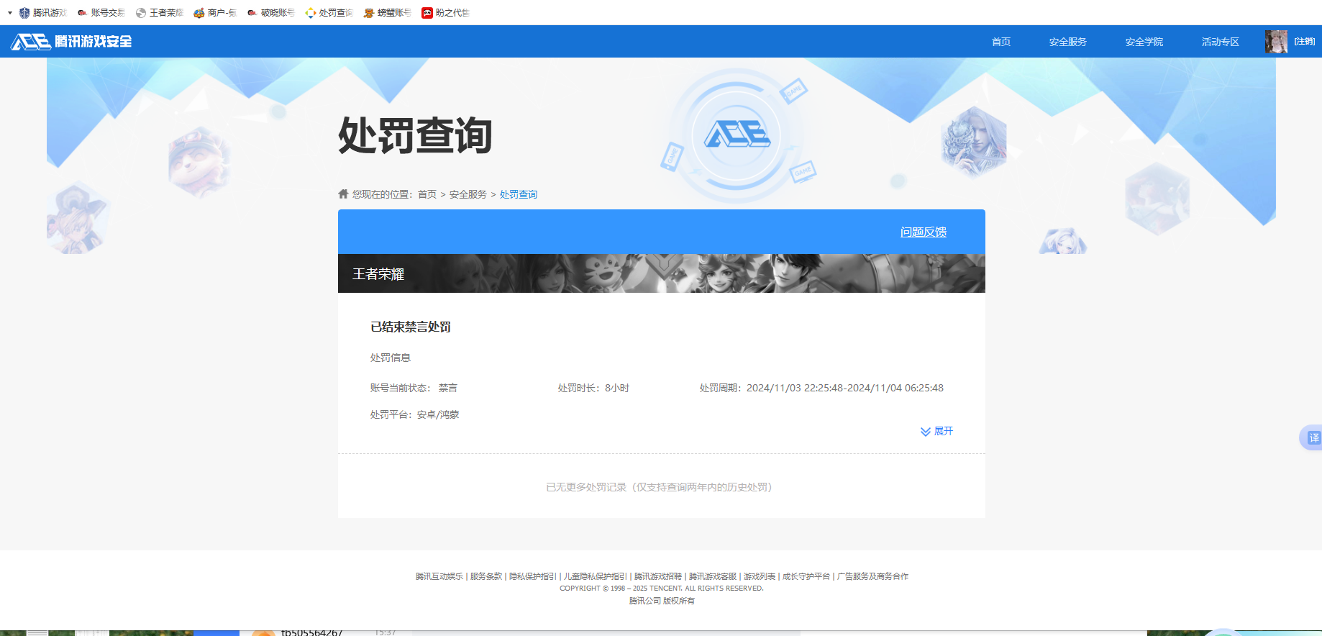Open the 腾讯游戏 bookmark
This screenshot has height=636, width=1322.
tap(42, 13)
